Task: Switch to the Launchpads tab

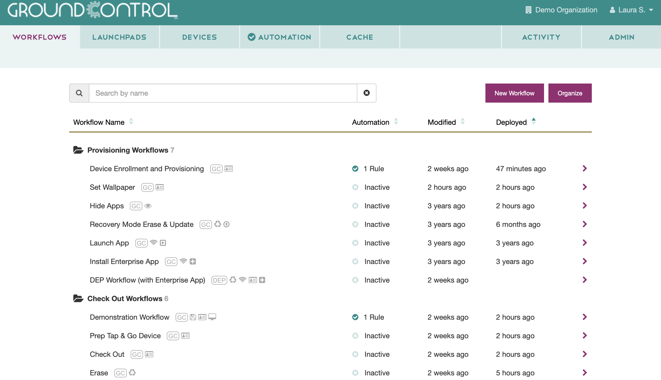Action: click(x=120, y=37)
